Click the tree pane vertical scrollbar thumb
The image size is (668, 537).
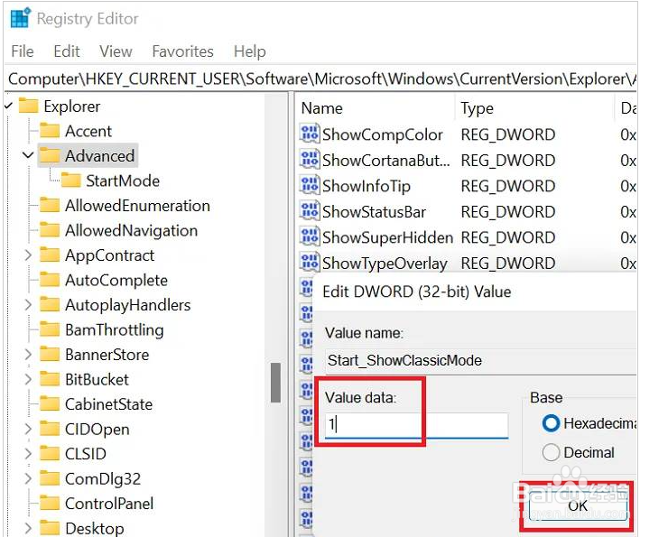tap(275, 383)
